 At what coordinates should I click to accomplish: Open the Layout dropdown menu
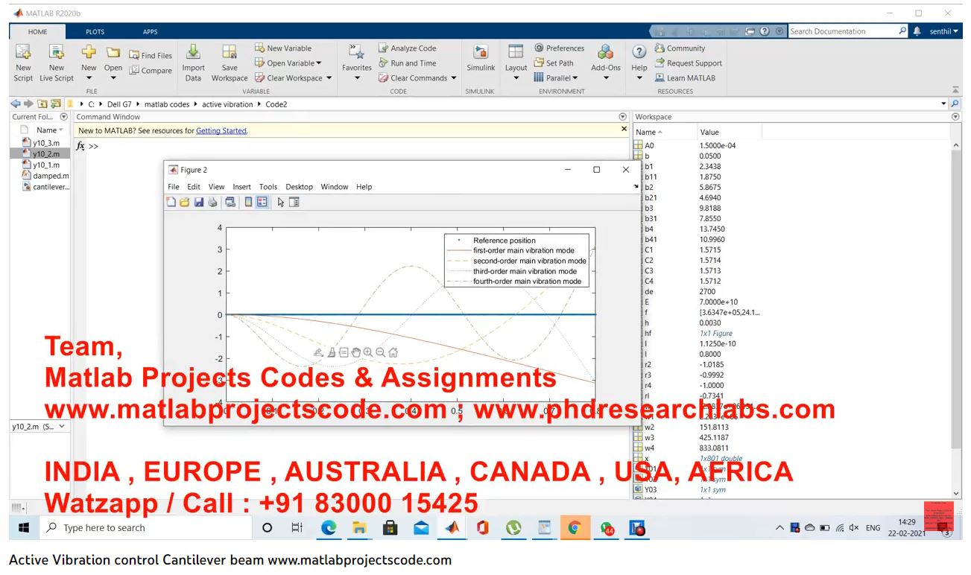coord(516,78)
